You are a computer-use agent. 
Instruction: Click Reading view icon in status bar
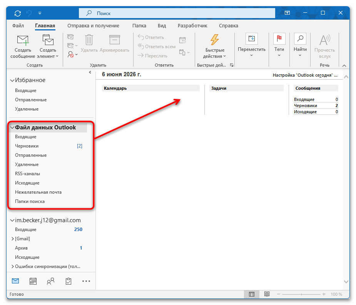tap(267, 294)
